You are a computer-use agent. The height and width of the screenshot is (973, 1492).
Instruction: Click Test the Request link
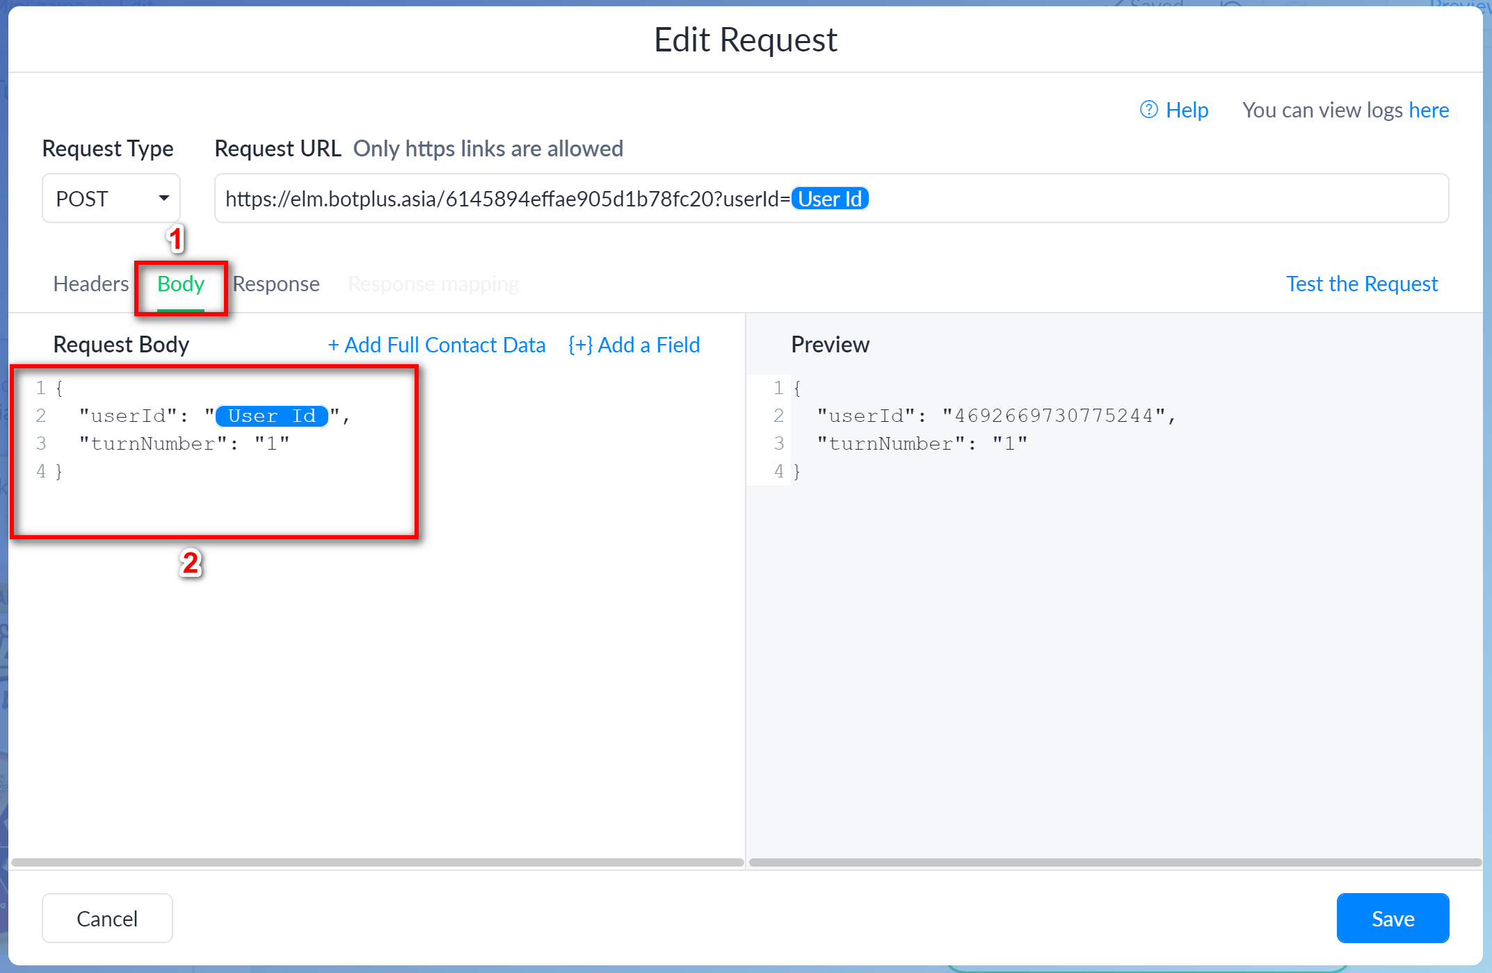point(1361,284)
